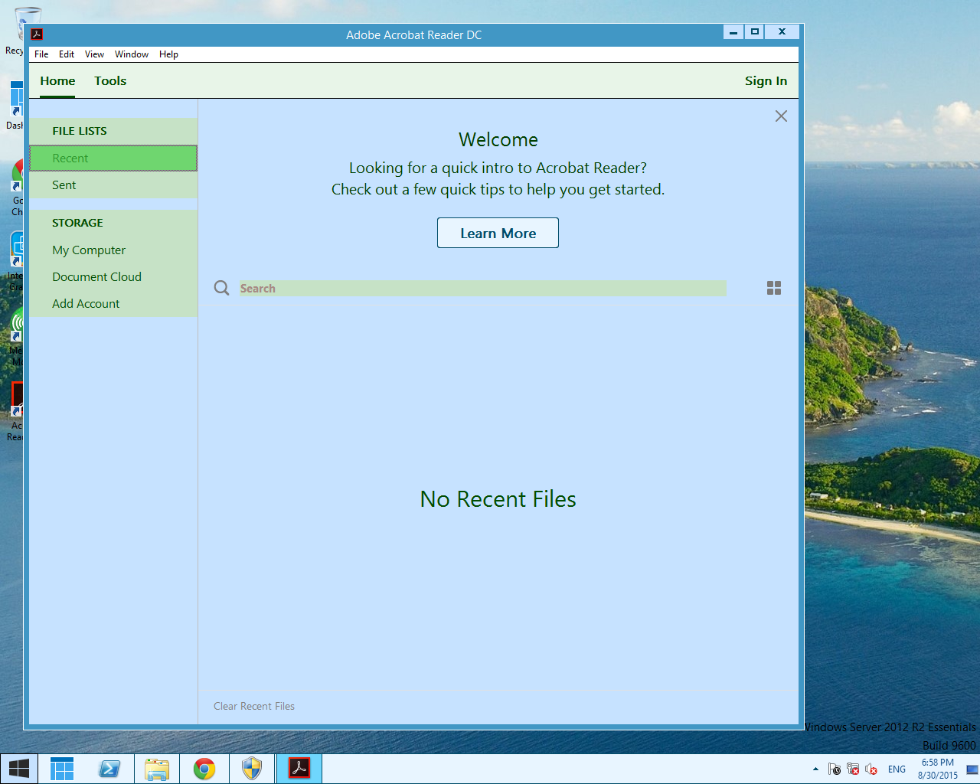Screen dimensions: 980x784
Task: Click the Learn More button
Action: pyautogui.click(x=498, y=234)
